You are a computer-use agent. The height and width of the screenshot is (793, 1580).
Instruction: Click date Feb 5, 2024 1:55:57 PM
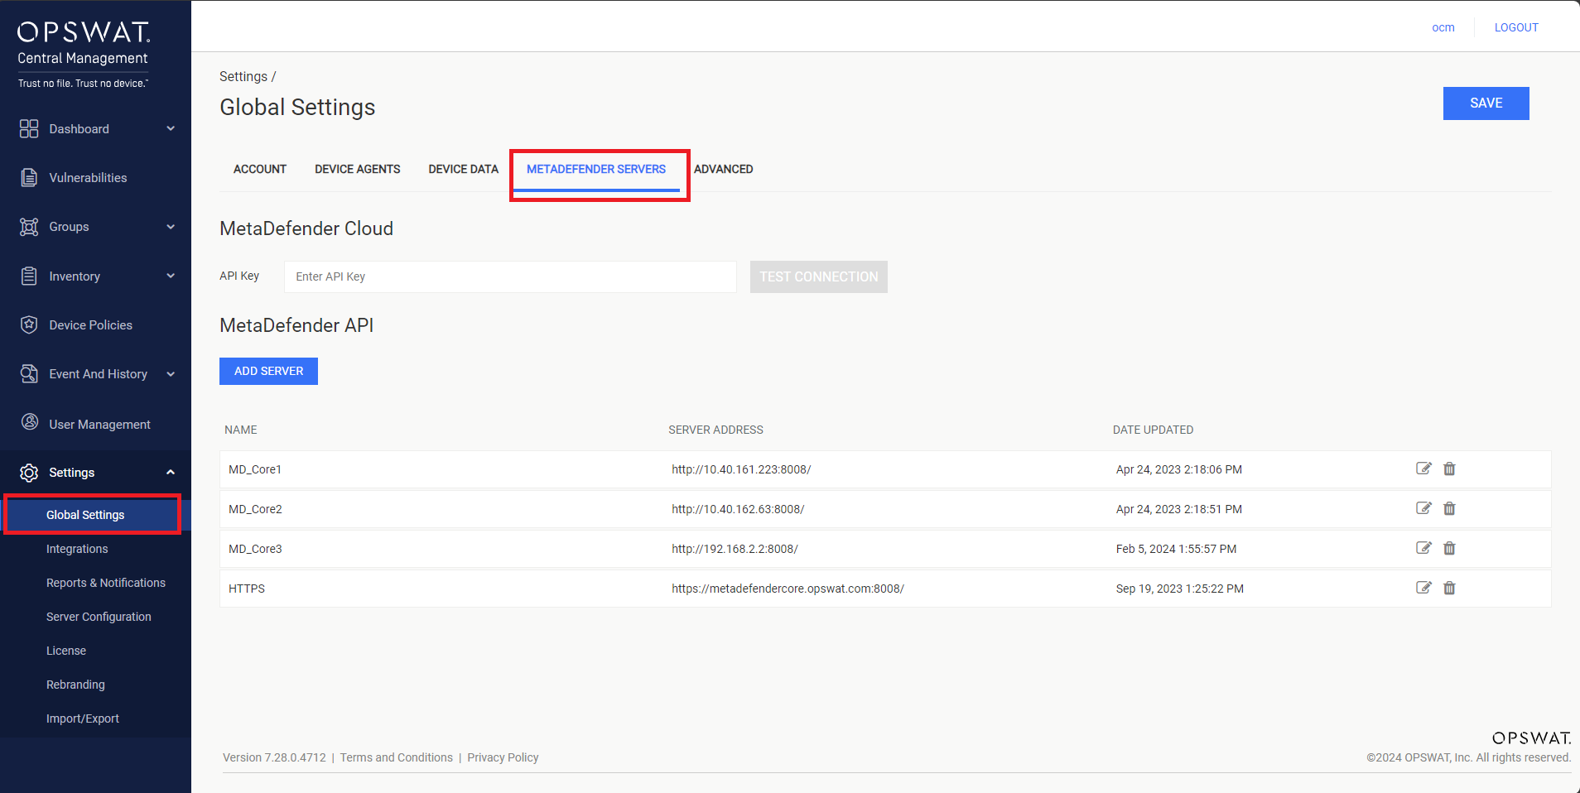point(1176,549)
